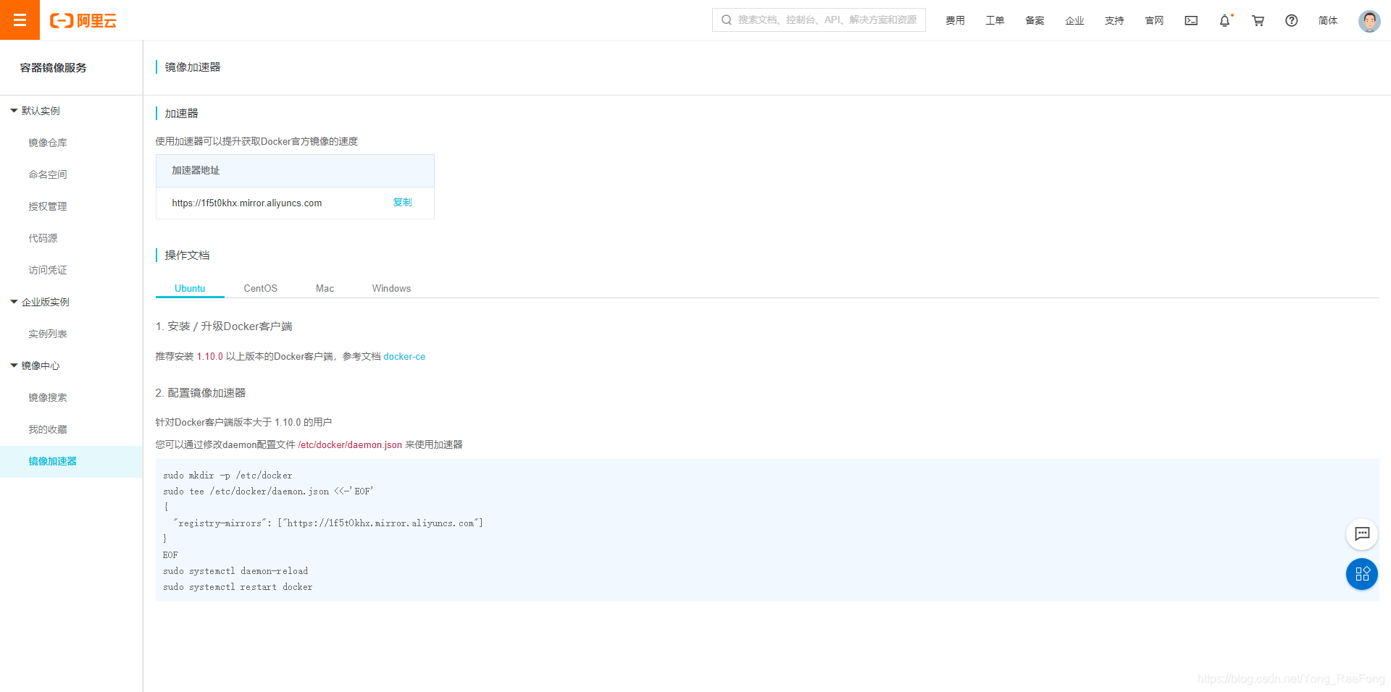Open help via the question mark icon
The height and width of the screenshot is (692, 1391).
[x=1292, y=20]
